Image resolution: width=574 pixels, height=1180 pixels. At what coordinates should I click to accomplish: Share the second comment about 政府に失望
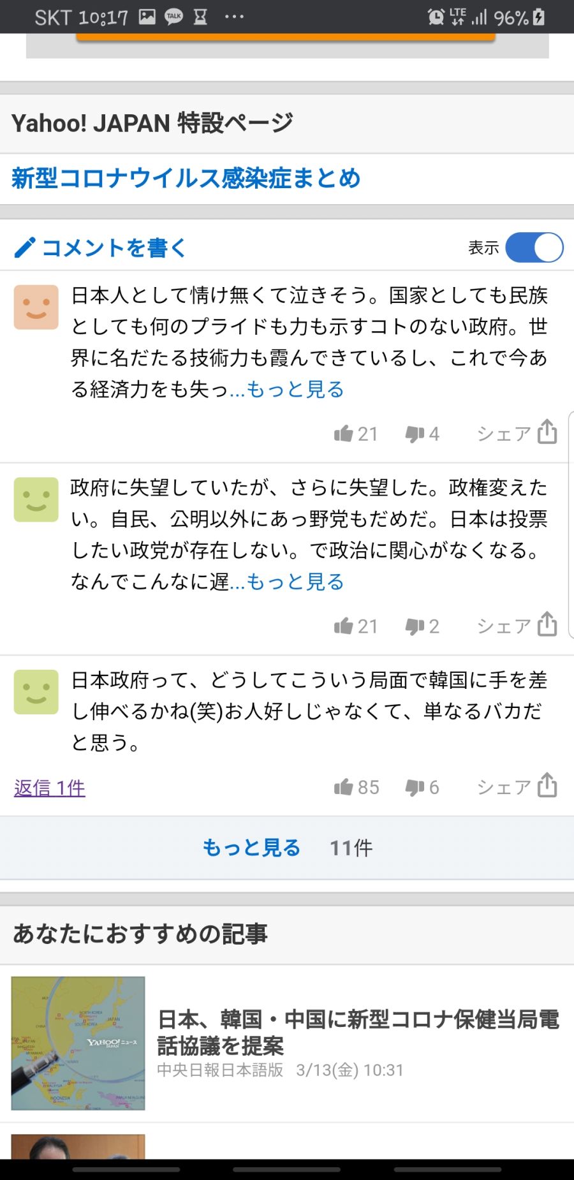click(547, 625)
